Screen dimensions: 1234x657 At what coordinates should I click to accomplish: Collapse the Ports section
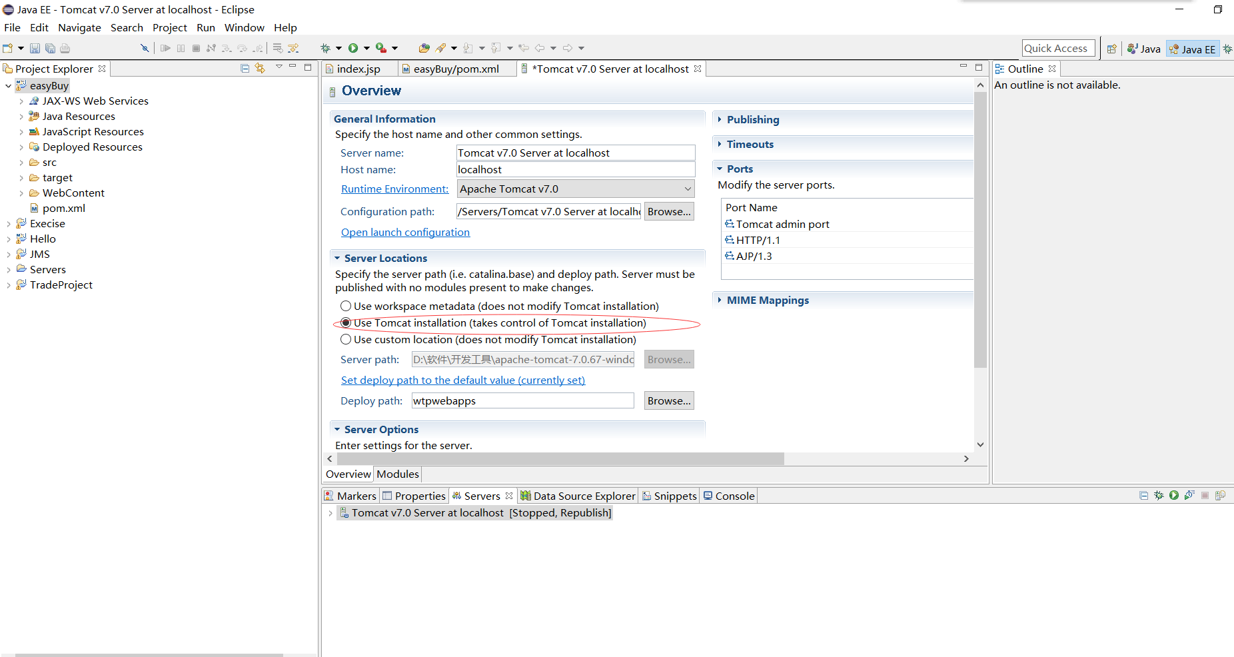[720, 169]
